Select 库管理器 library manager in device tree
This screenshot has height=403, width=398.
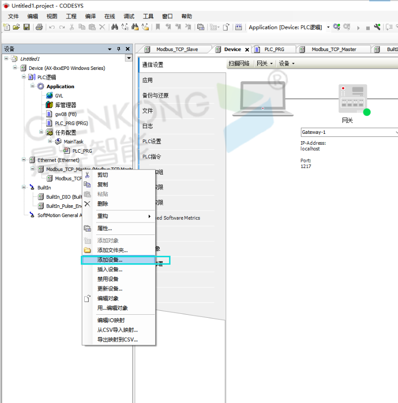click(x=65, y=105)
